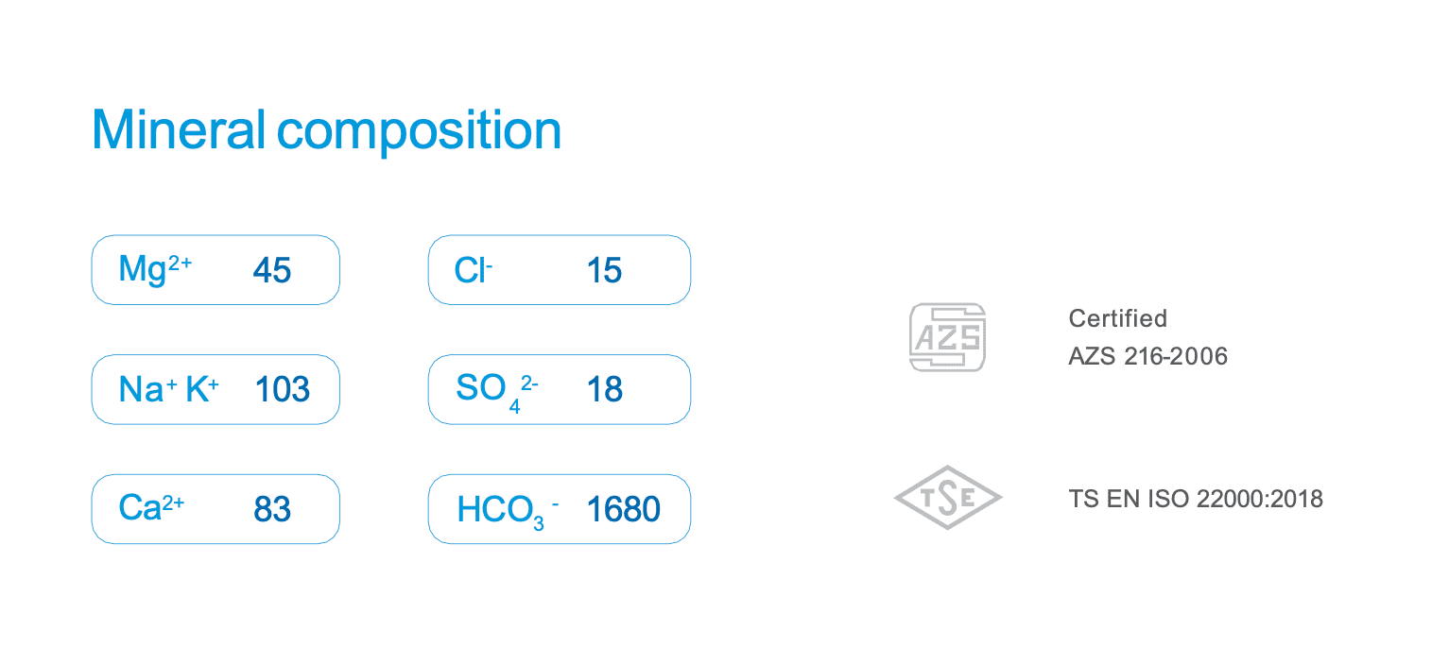
Task: Click the TSE diamond logo
Action: (x=947, y=497)
